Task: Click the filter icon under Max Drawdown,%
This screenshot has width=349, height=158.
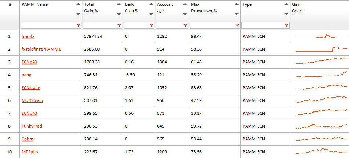Action: 237,25
